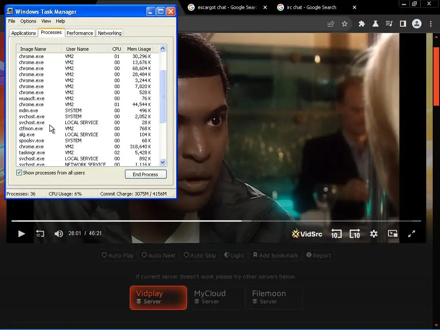
Task: Share this page icon in Chrome toolbar
Action: pos(331,24)
